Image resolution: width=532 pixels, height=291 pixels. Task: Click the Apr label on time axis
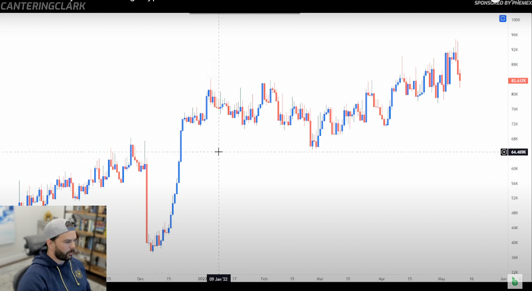[x=382, y=279]
